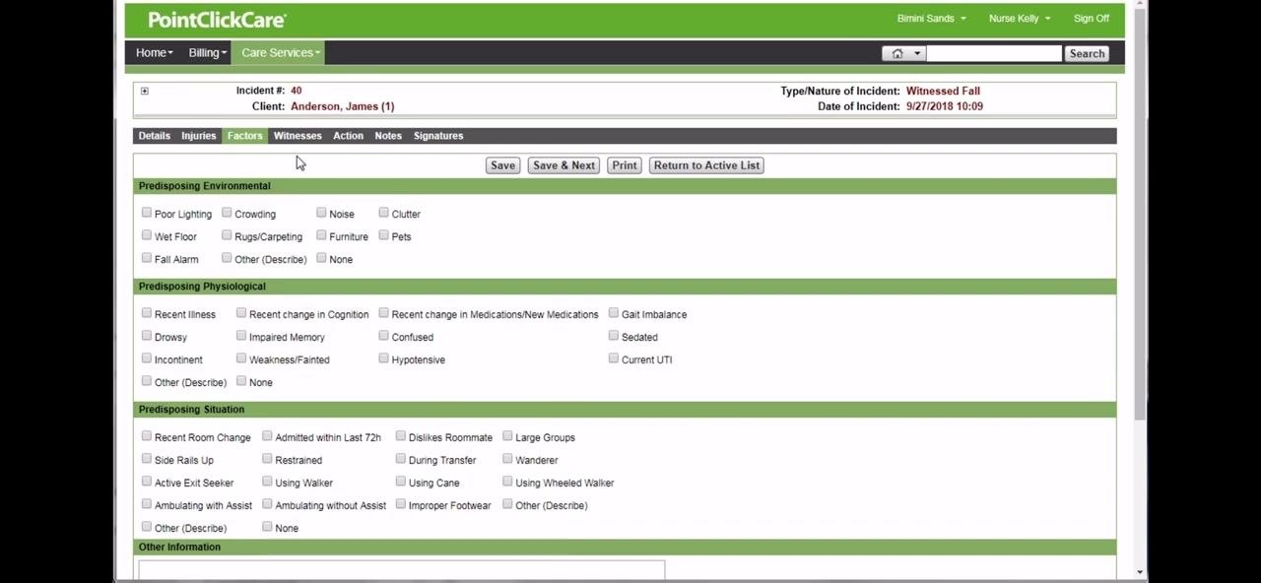Check the Side Rails Up checkbox
Image resolution: width=1261 pixels, height=583 pixels.
(147, 459)
